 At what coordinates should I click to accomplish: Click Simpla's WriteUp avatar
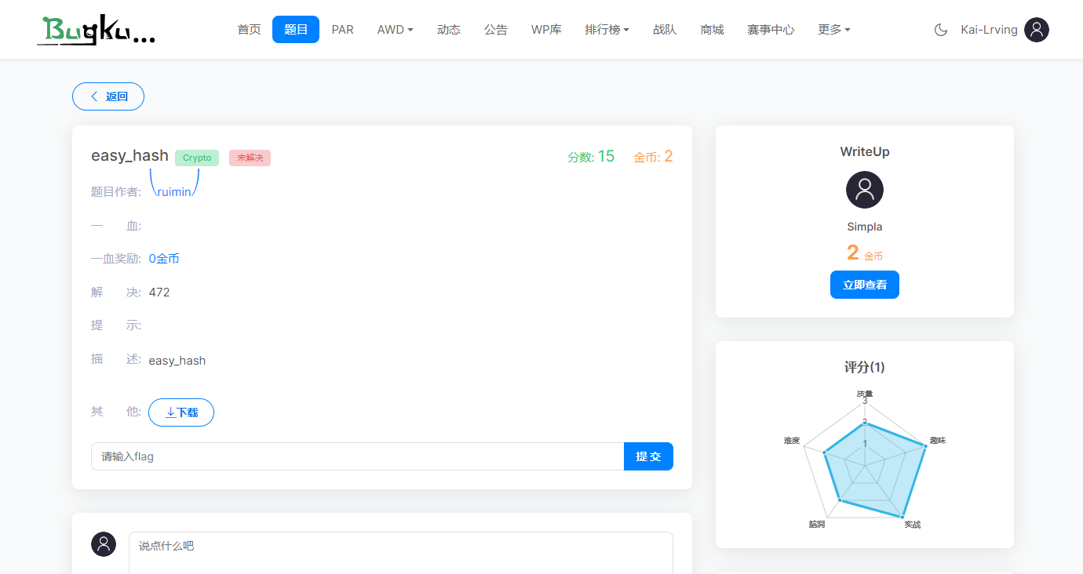click(864, 189)
